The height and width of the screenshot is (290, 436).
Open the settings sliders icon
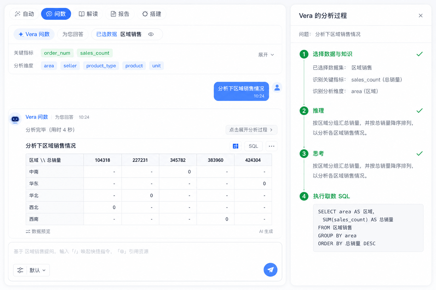(x=20, y=270)
